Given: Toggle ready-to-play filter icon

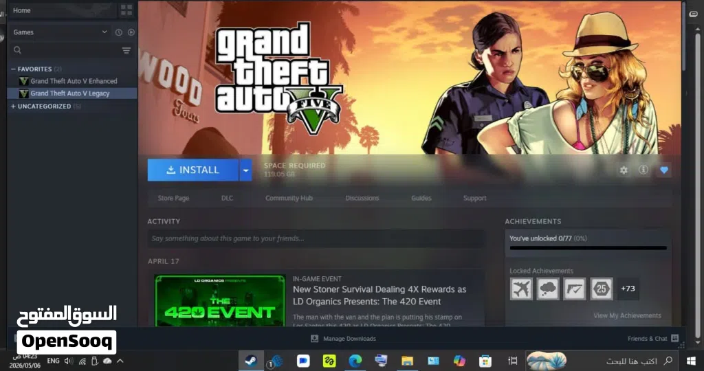Looking at the screenshot, I should tap(131, 32).
